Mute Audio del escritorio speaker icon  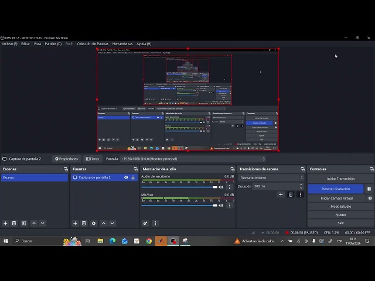click(x=221, y=187)
